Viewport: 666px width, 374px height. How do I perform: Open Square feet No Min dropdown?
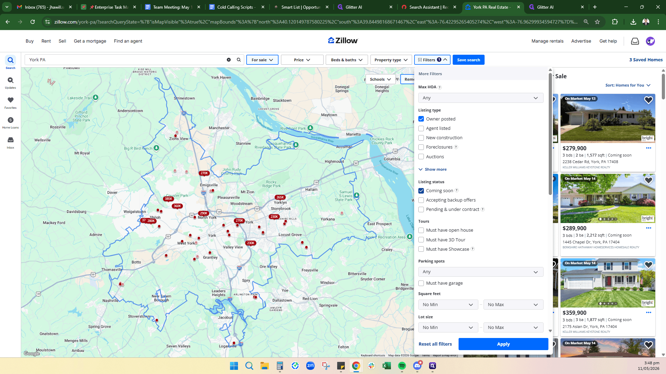pos(448,305)
